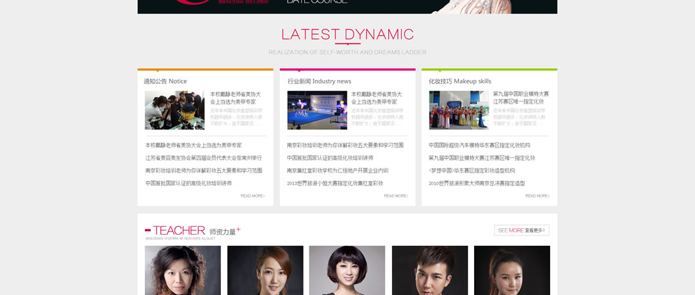Open 中国首批国家认证的高级化妆培训讲师 link in Industry news

click(330, 158)
